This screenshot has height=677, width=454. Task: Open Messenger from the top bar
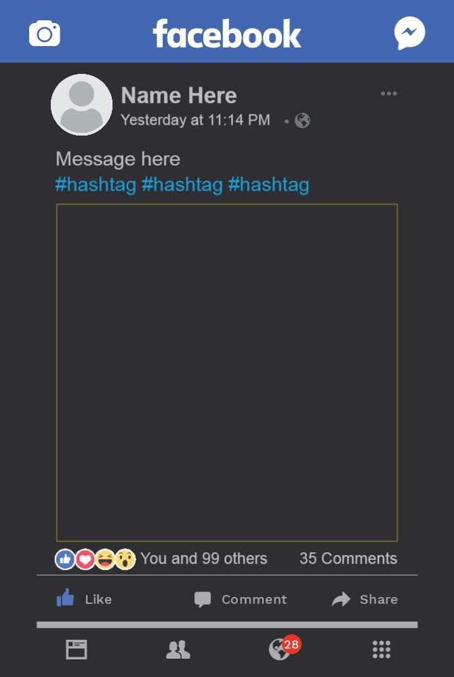pyautogui.click(x=409, y=33)
